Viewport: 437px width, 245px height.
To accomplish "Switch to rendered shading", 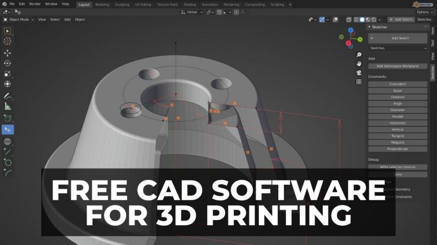I will click(x=374, y=19).
